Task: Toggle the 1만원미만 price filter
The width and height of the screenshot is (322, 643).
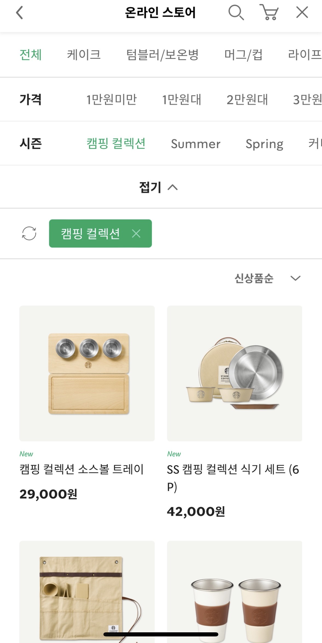Action: click(x=111, y=100)
